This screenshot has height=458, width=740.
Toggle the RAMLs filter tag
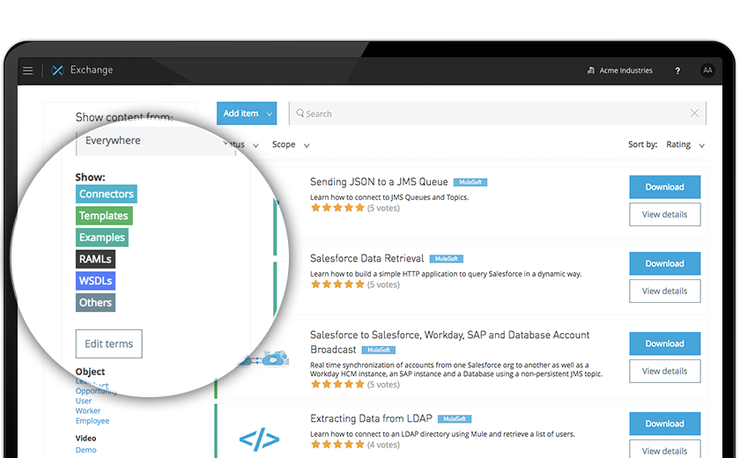pos(95,259)
